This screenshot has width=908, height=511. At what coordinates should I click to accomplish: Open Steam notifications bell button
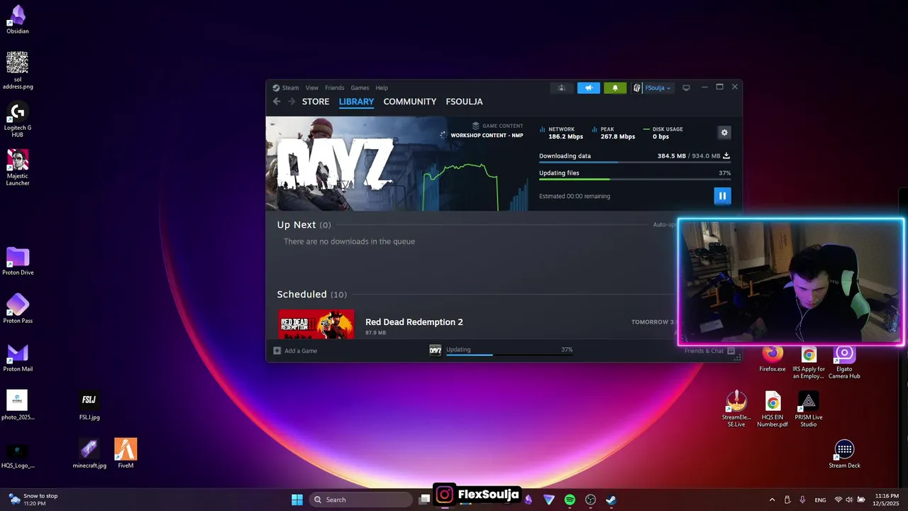click(x=615, y=88)
